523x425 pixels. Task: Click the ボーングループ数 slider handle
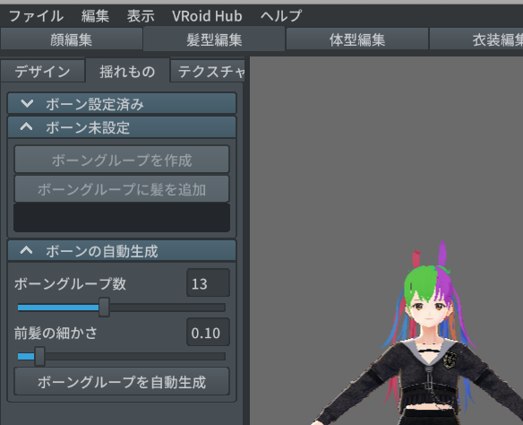click(104, 308)
